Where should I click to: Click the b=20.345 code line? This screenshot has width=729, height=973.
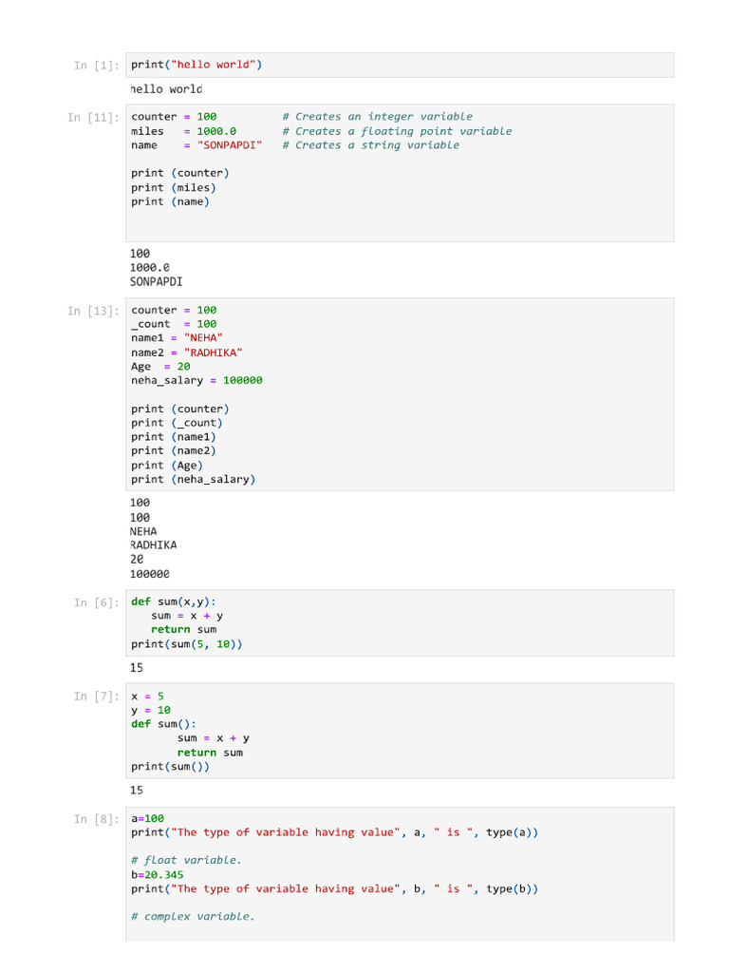point(158,874)
